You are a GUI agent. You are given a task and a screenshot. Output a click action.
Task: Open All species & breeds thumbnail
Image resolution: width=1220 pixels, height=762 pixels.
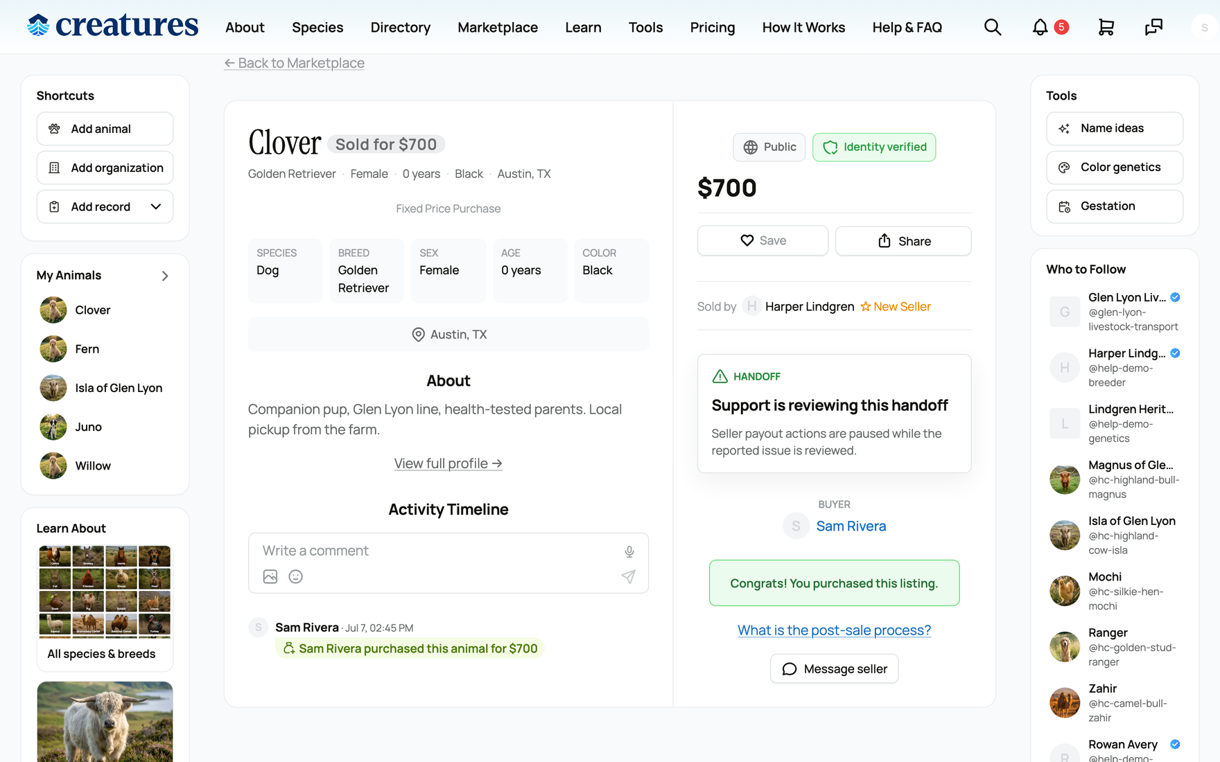(105, 608)
